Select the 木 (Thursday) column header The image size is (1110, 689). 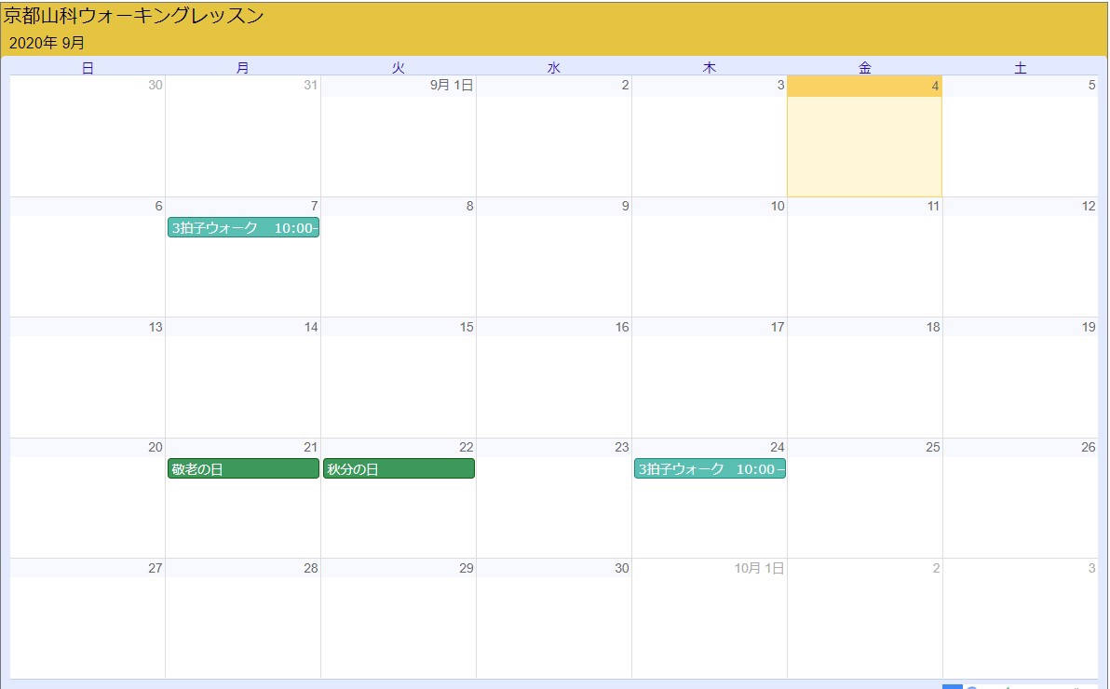(710, 67)
